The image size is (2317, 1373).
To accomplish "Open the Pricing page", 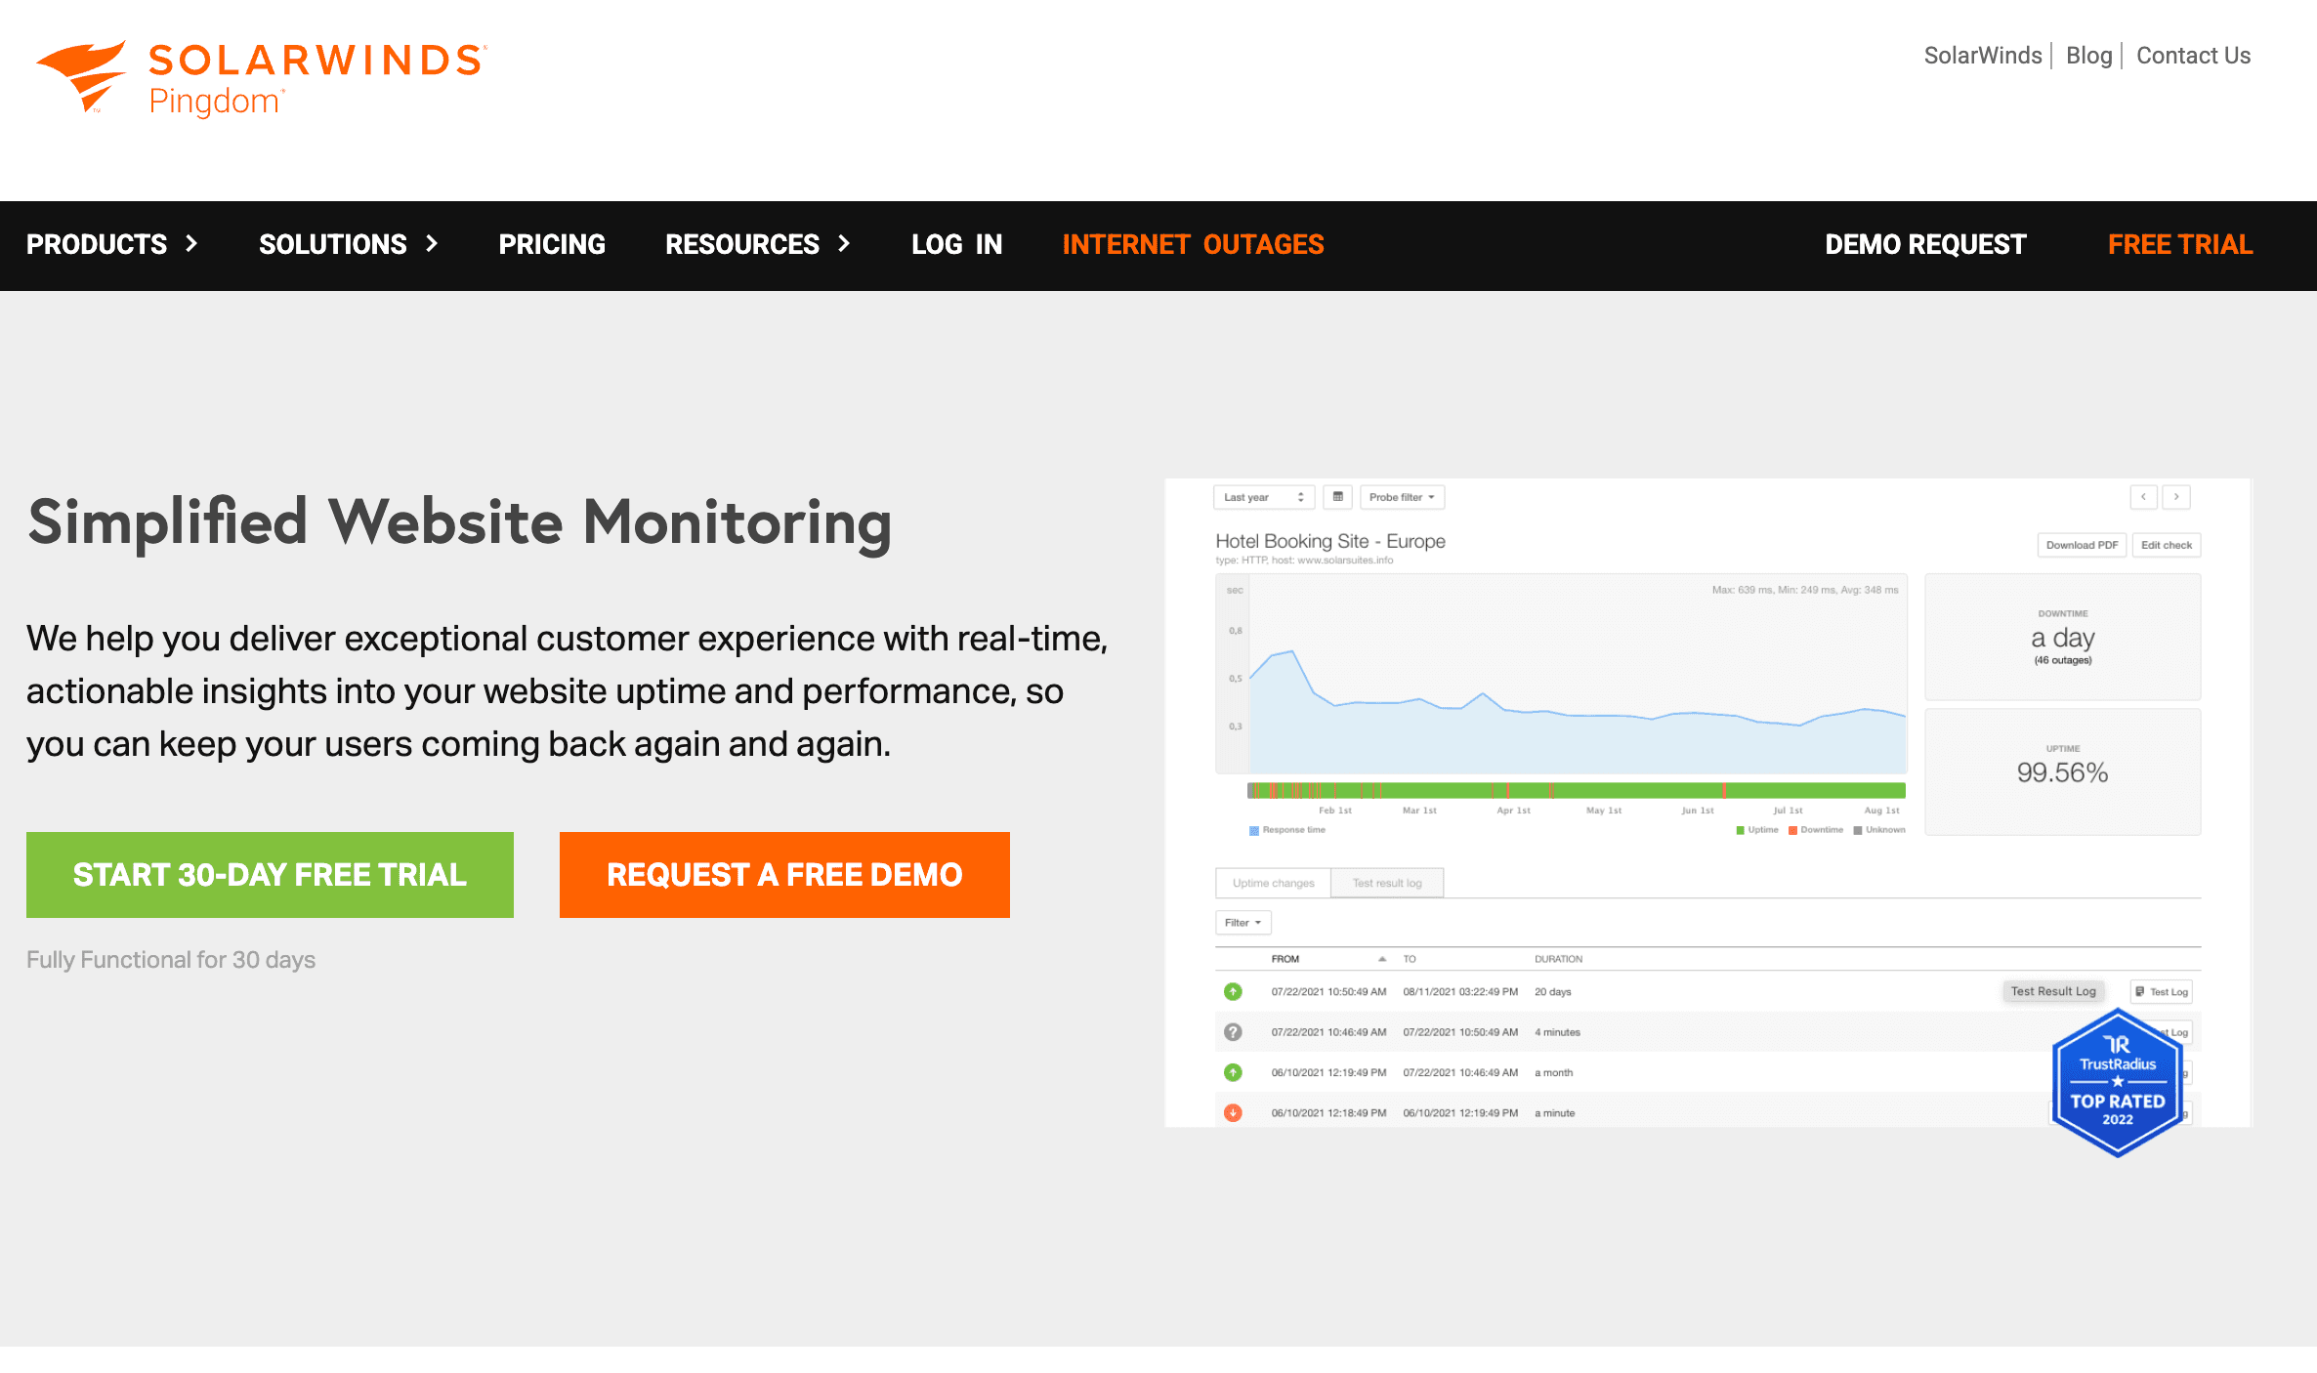I will tap(552, 244).
